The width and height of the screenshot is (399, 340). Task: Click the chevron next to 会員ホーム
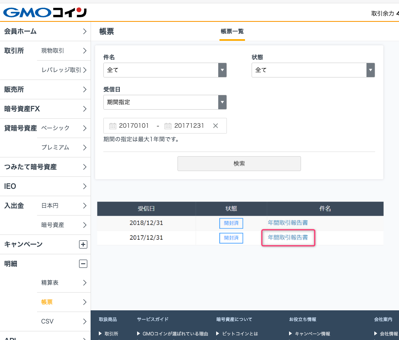click(x=85, y=31)
